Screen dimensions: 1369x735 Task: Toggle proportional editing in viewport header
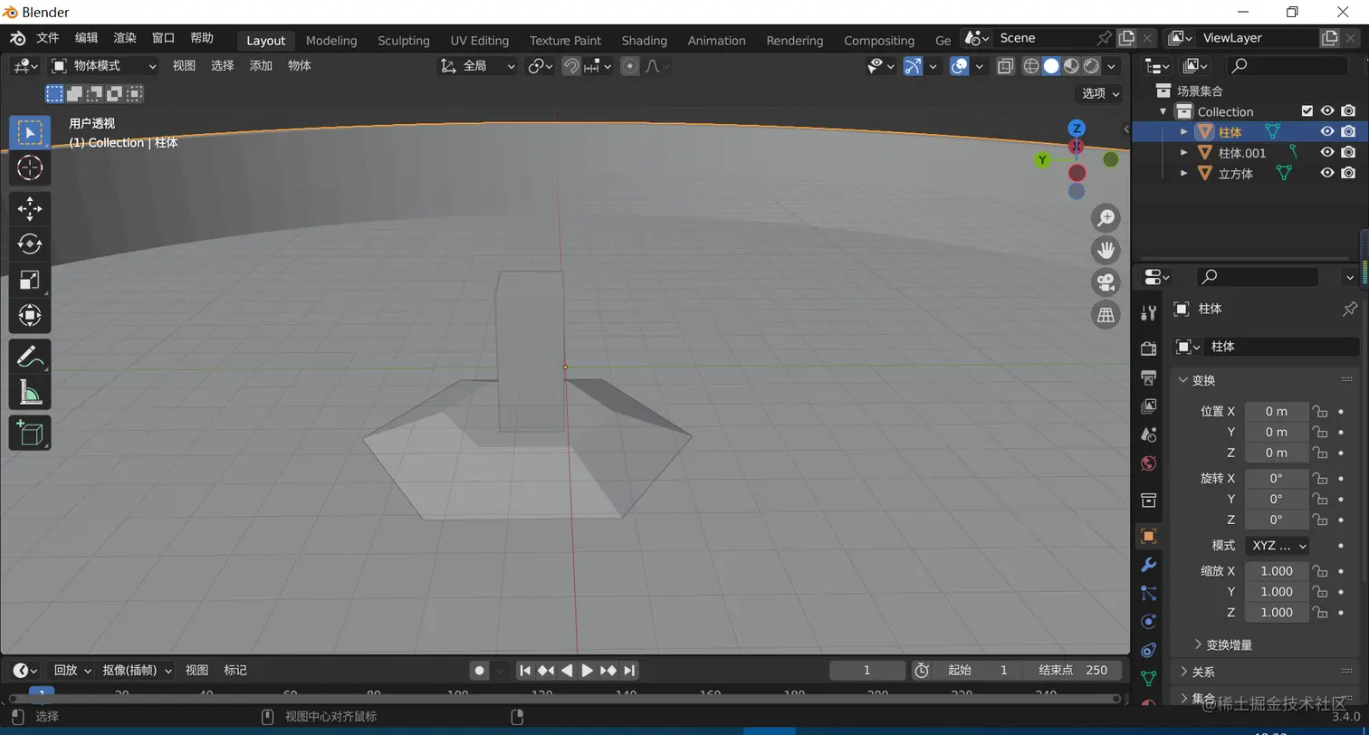coord(630,66)
